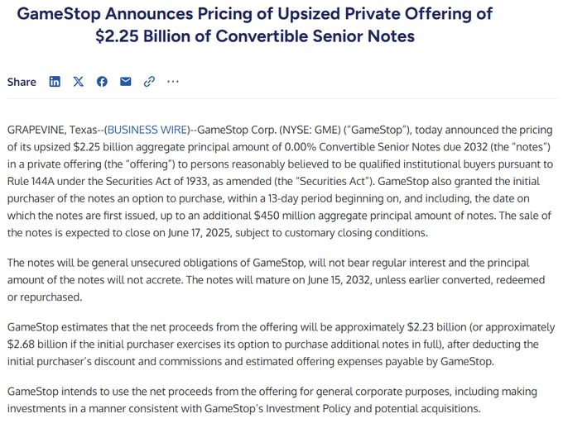Share the article on LinkedIn
This screenshot has width=563, height=423.
[x=55, y=82]
